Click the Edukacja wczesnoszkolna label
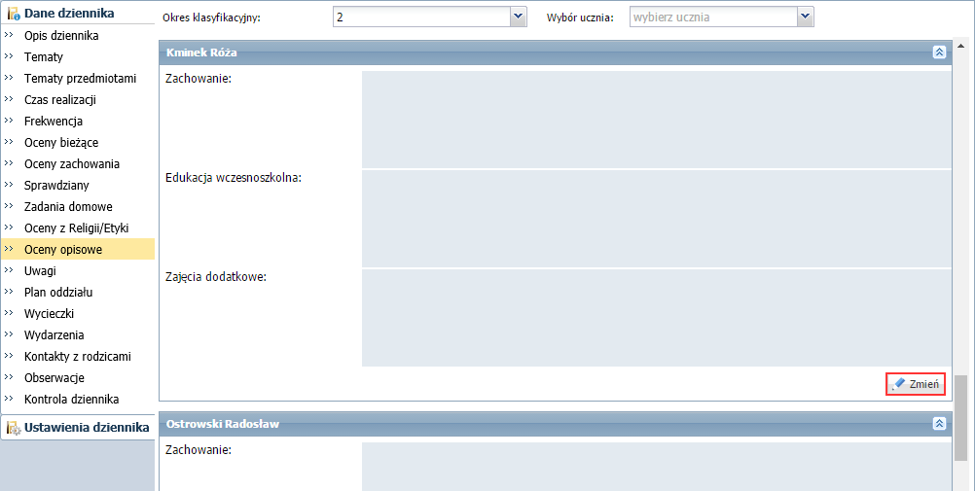Image resolution: width=975 pixels, height=491 pixels. coord(234,178)
